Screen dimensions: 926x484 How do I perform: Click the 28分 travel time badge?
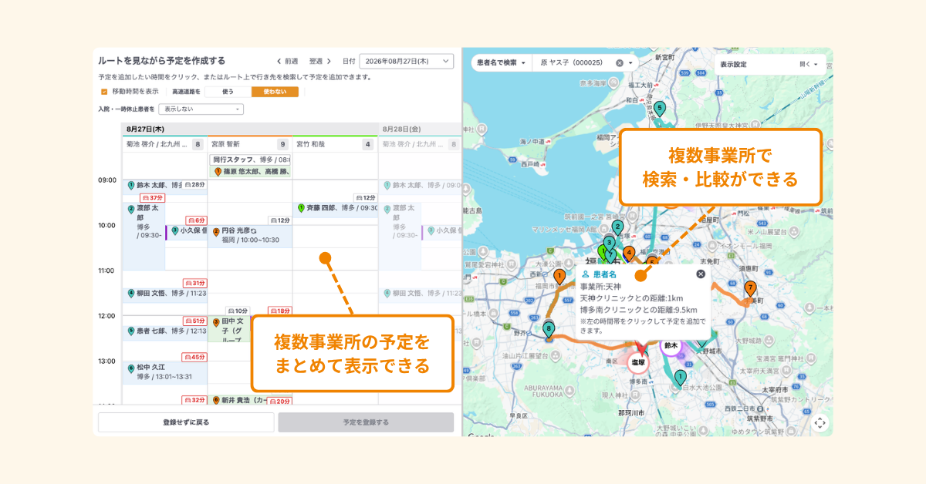[194, 185]
